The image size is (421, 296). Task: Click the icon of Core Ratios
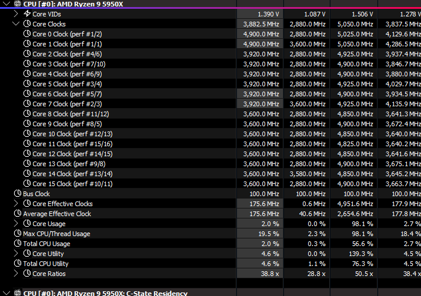27,273
